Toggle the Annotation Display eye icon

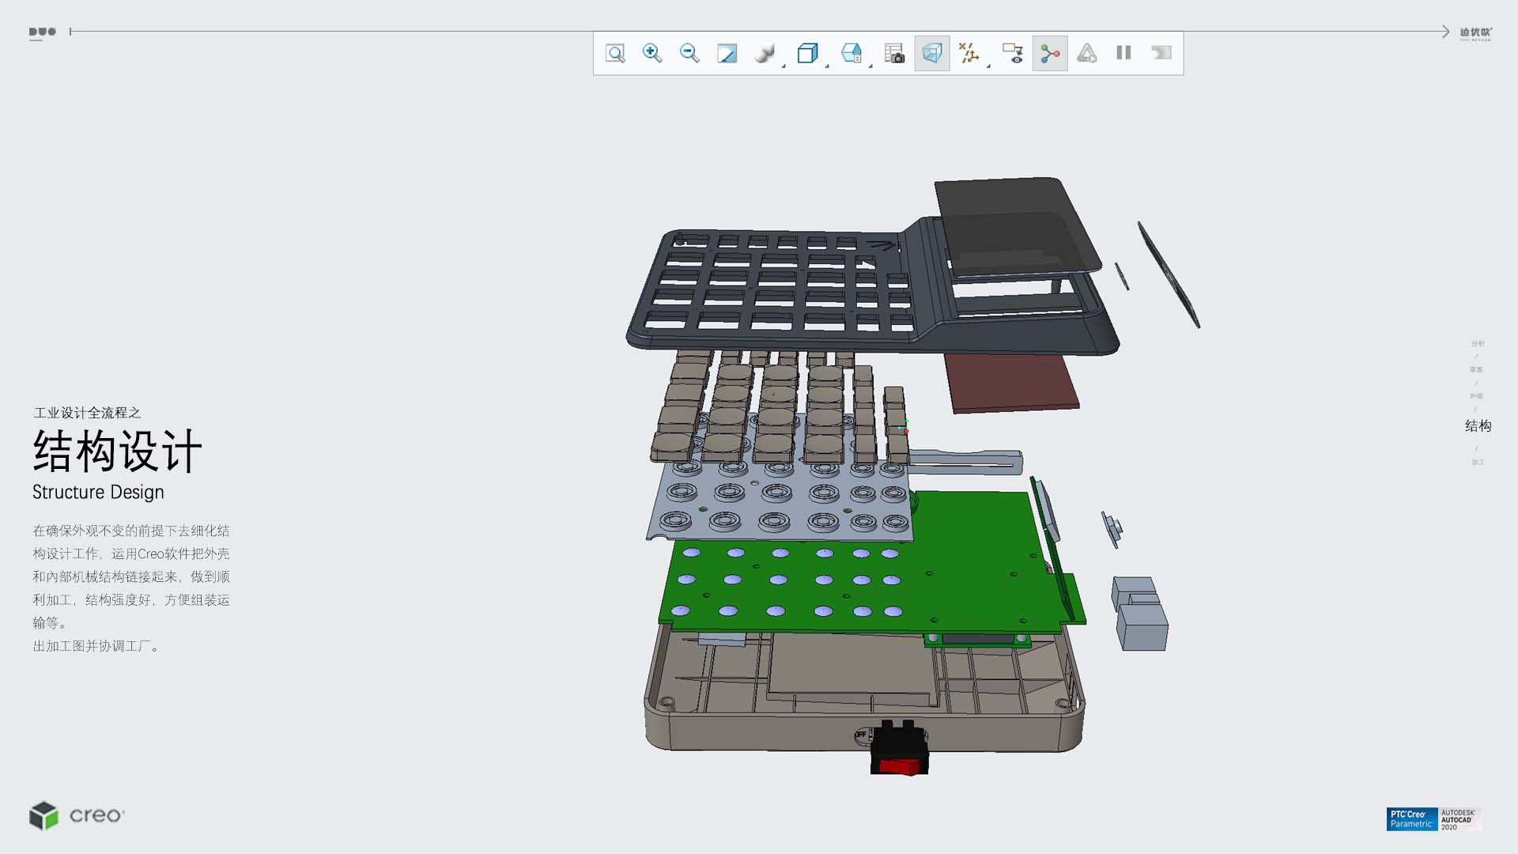pyautogui.click(x=1013, y=53)
